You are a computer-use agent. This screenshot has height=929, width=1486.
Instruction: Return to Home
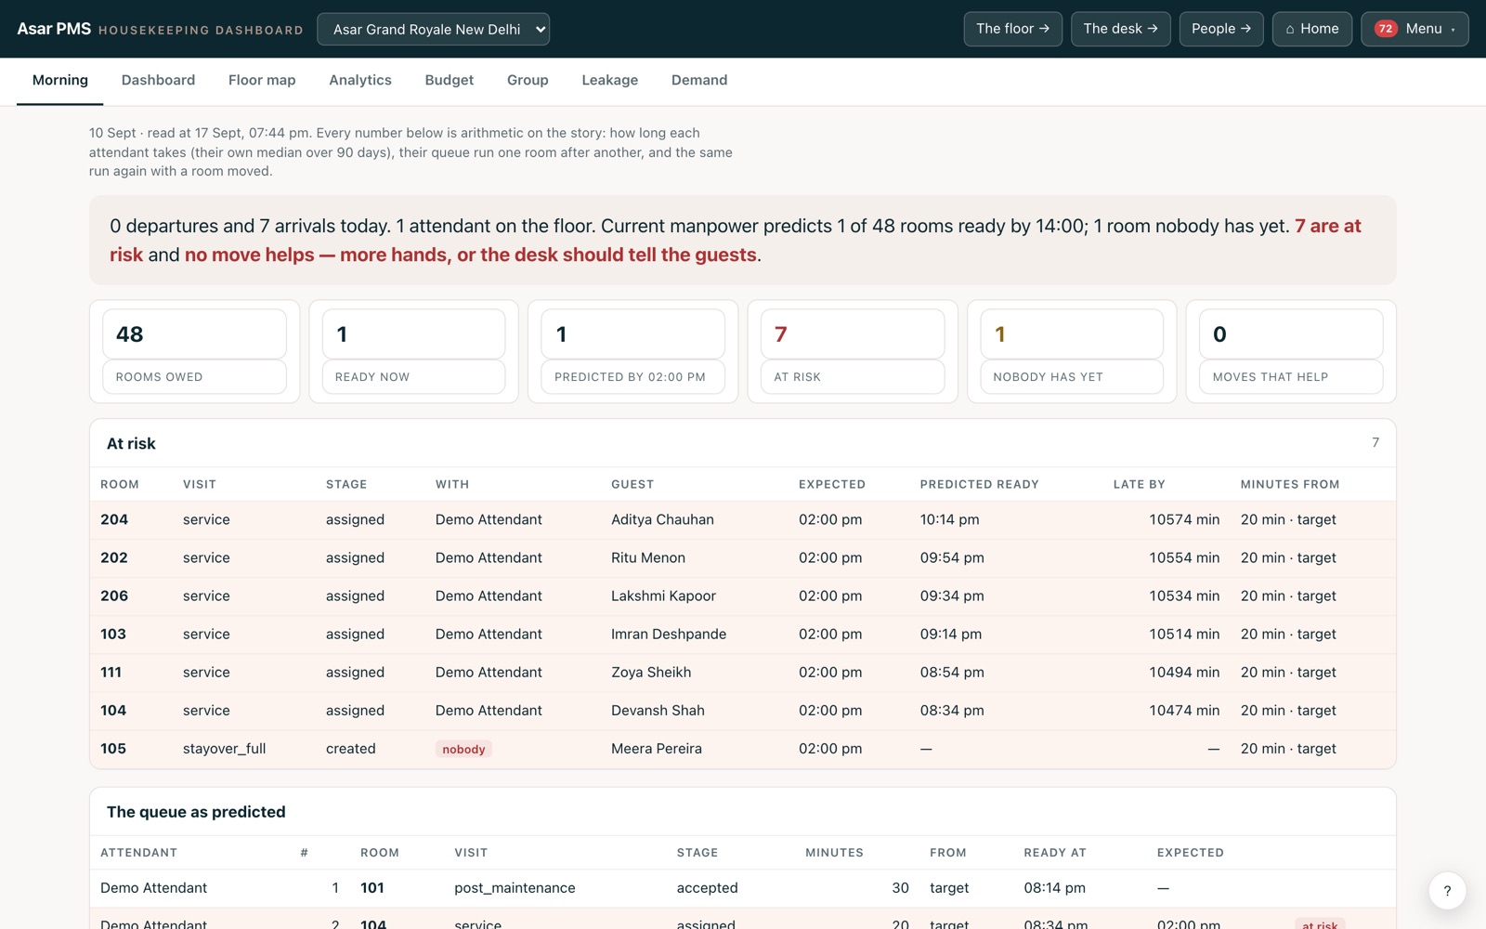point(1311,29)
